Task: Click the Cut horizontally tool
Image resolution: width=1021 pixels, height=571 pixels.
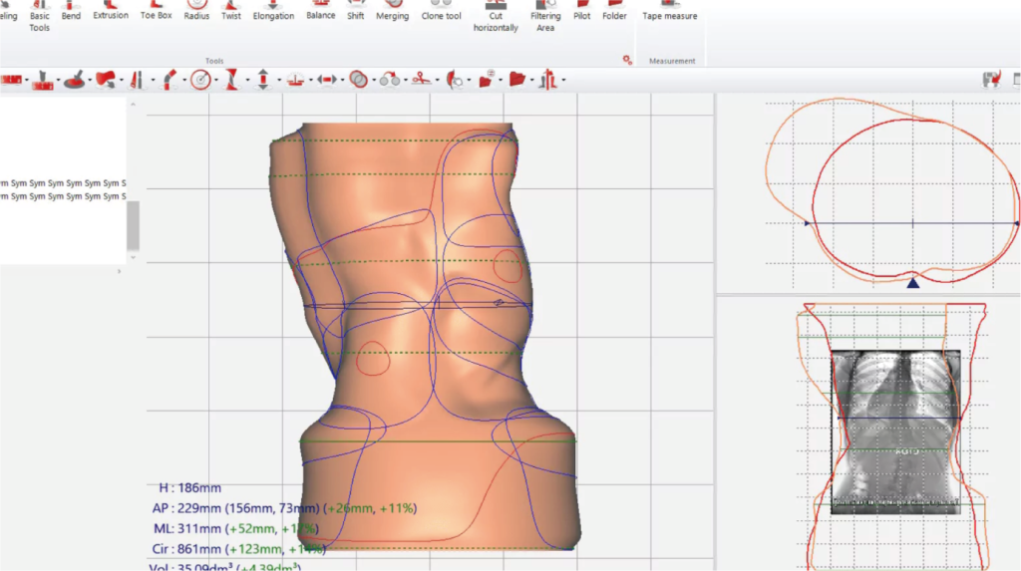Action: (496, 17)
